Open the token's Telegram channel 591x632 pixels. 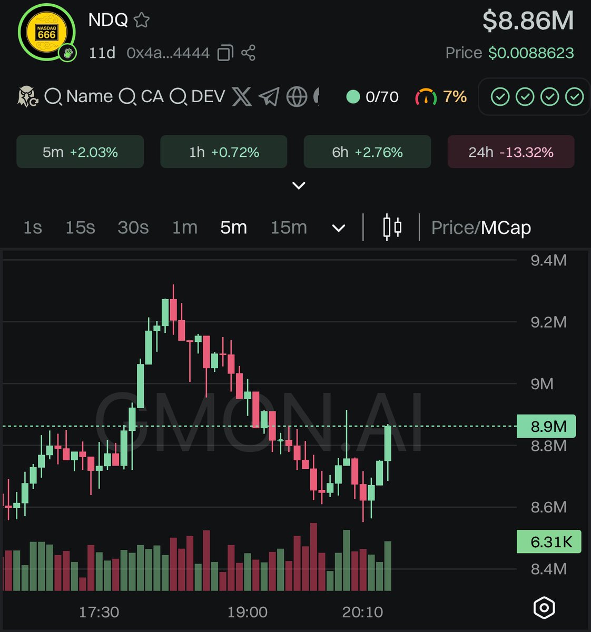pos(269,96)
